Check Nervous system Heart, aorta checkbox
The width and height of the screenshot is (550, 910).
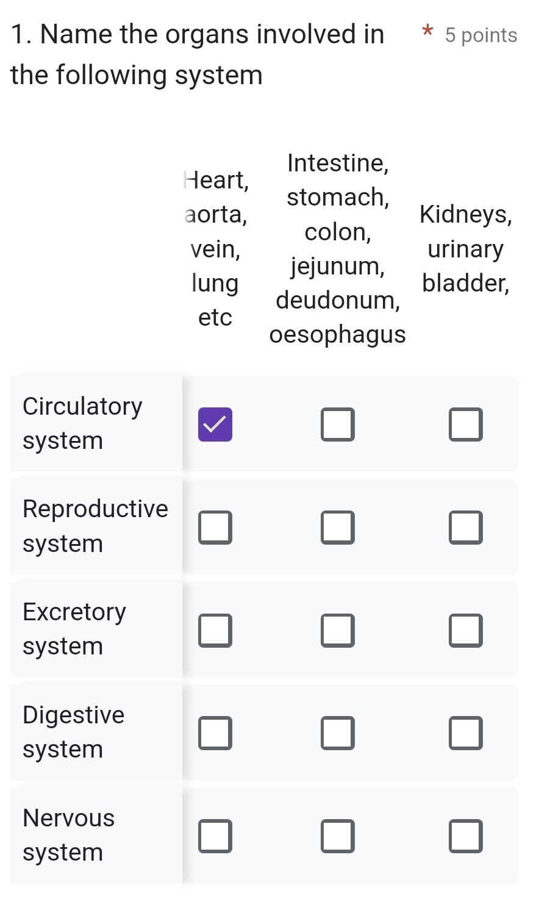(x=215, y=836)
